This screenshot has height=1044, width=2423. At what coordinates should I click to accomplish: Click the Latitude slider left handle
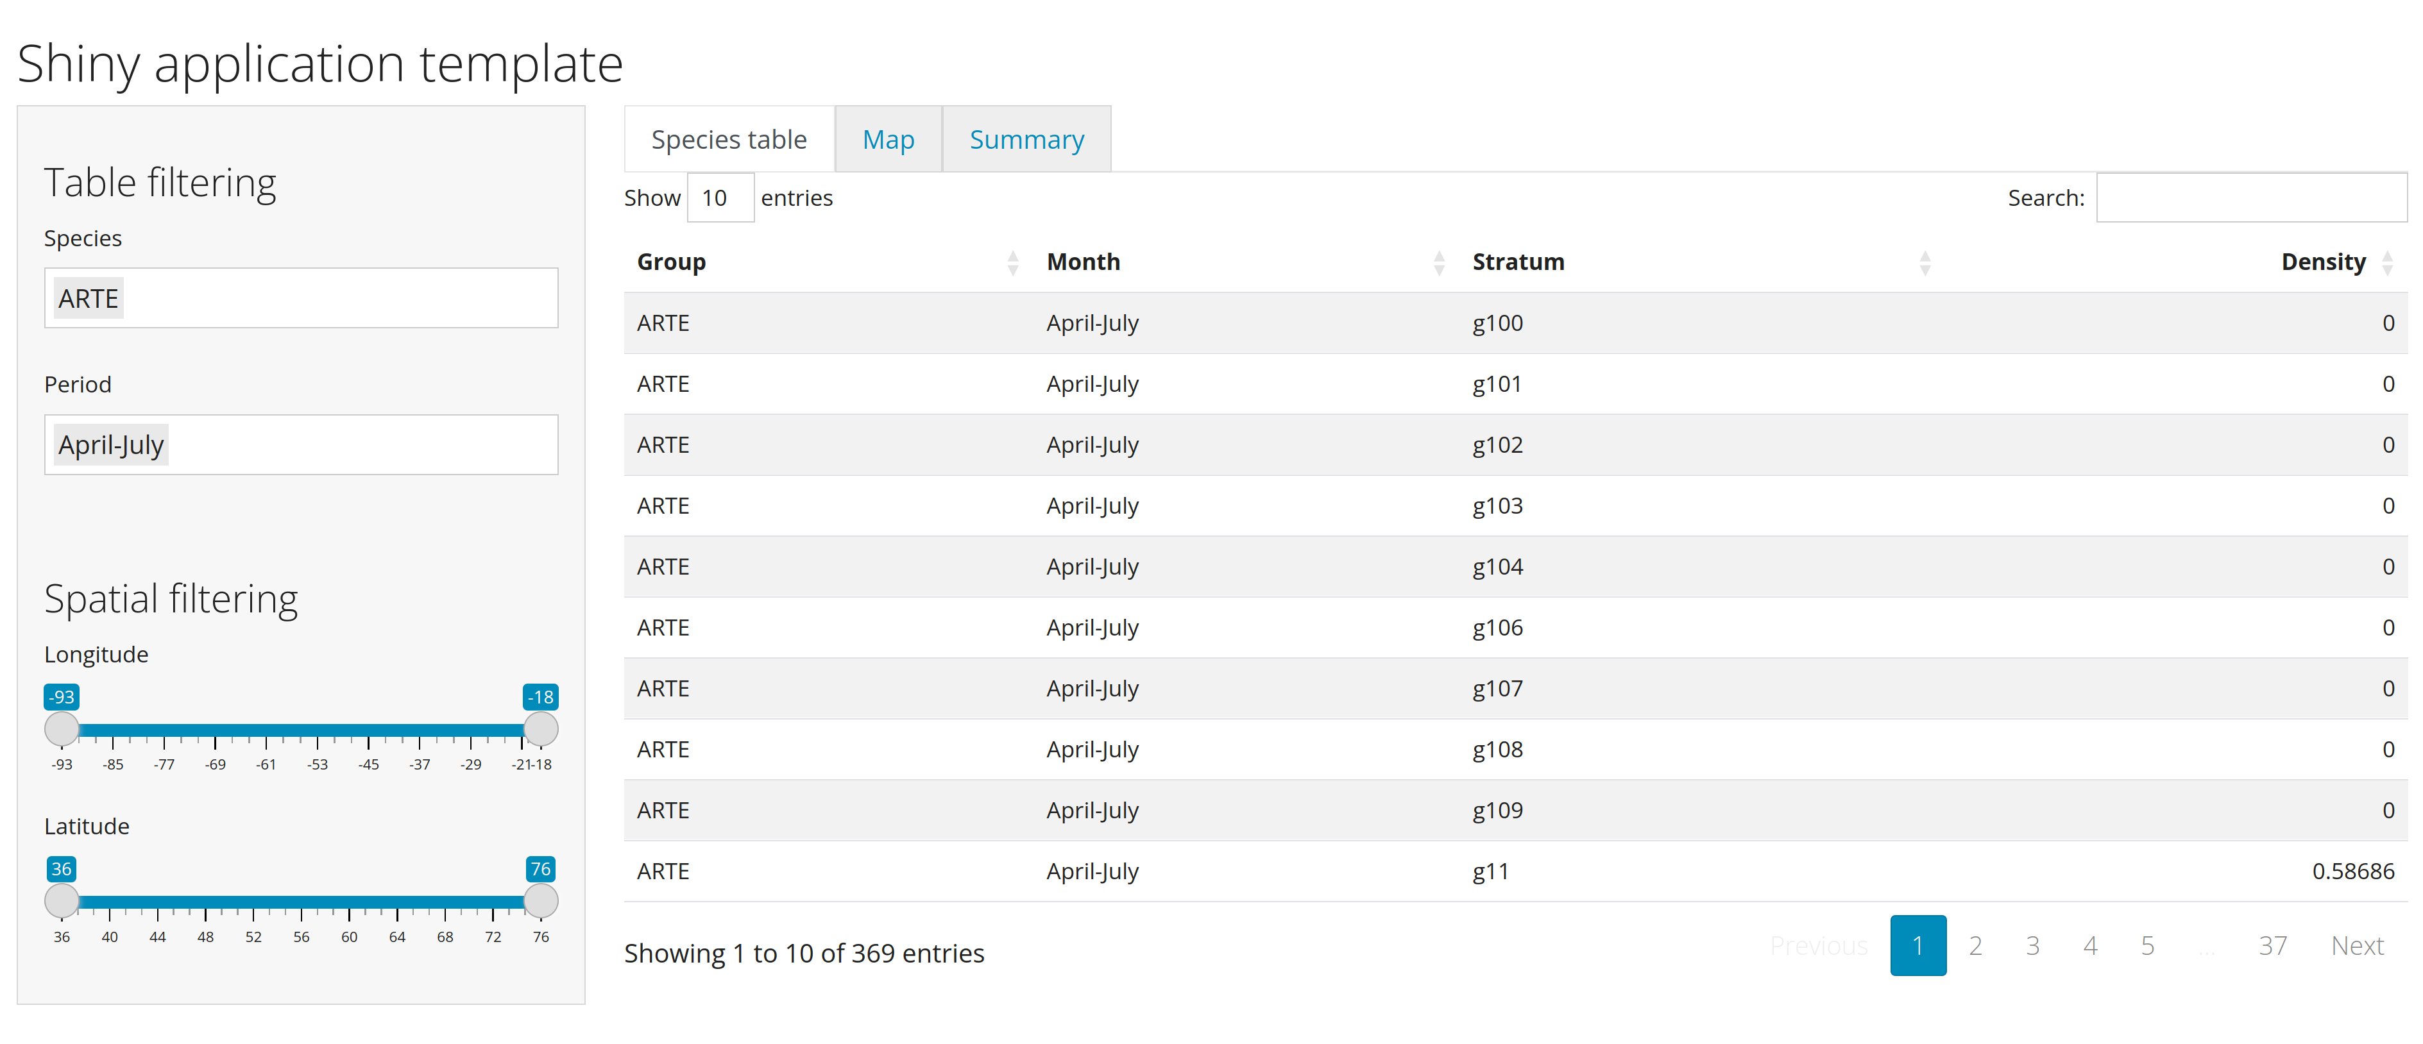[x=62, y=901]
